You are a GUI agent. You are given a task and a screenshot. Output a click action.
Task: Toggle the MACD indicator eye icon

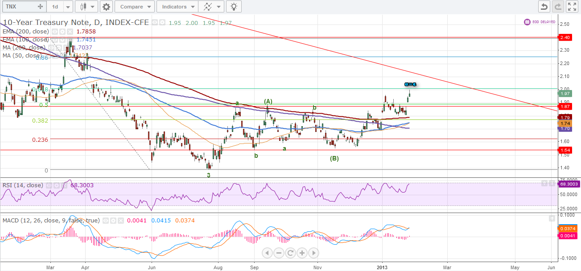[105, 220]
